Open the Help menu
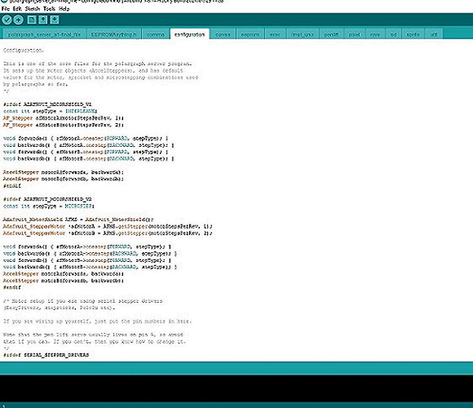The width and height of the screenshot is (473, 408). click(64, 9)
